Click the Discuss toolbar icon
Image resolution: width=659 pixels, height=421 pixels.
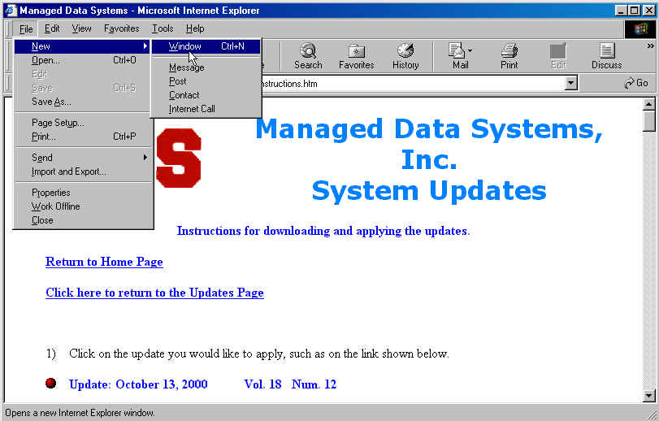(606, 56)
